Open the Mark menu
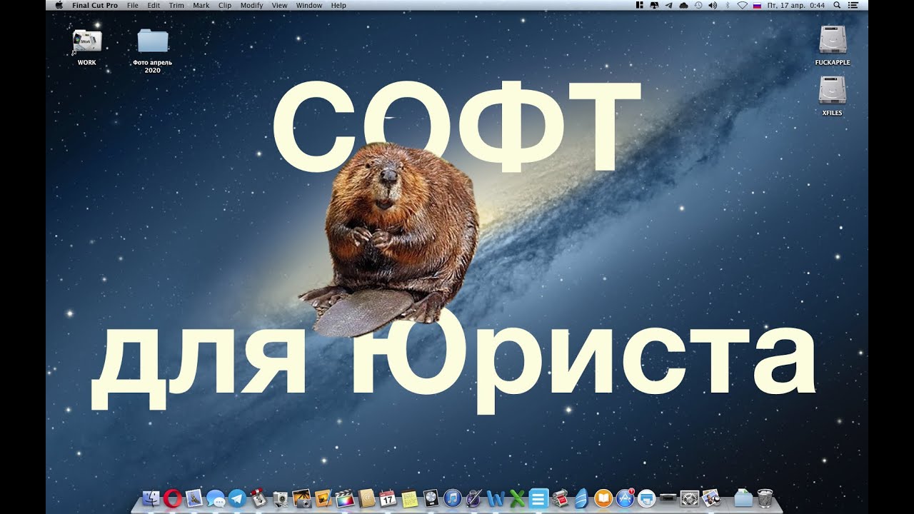This screenshot has width=914, height=514. point(201,5)
